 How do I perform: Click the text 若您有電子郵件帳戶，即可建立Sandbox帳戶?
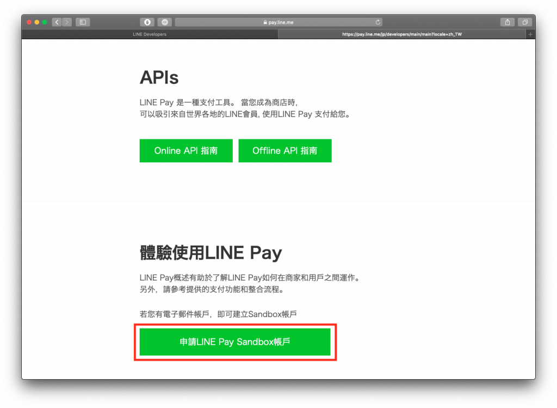(x=218, y=314)
